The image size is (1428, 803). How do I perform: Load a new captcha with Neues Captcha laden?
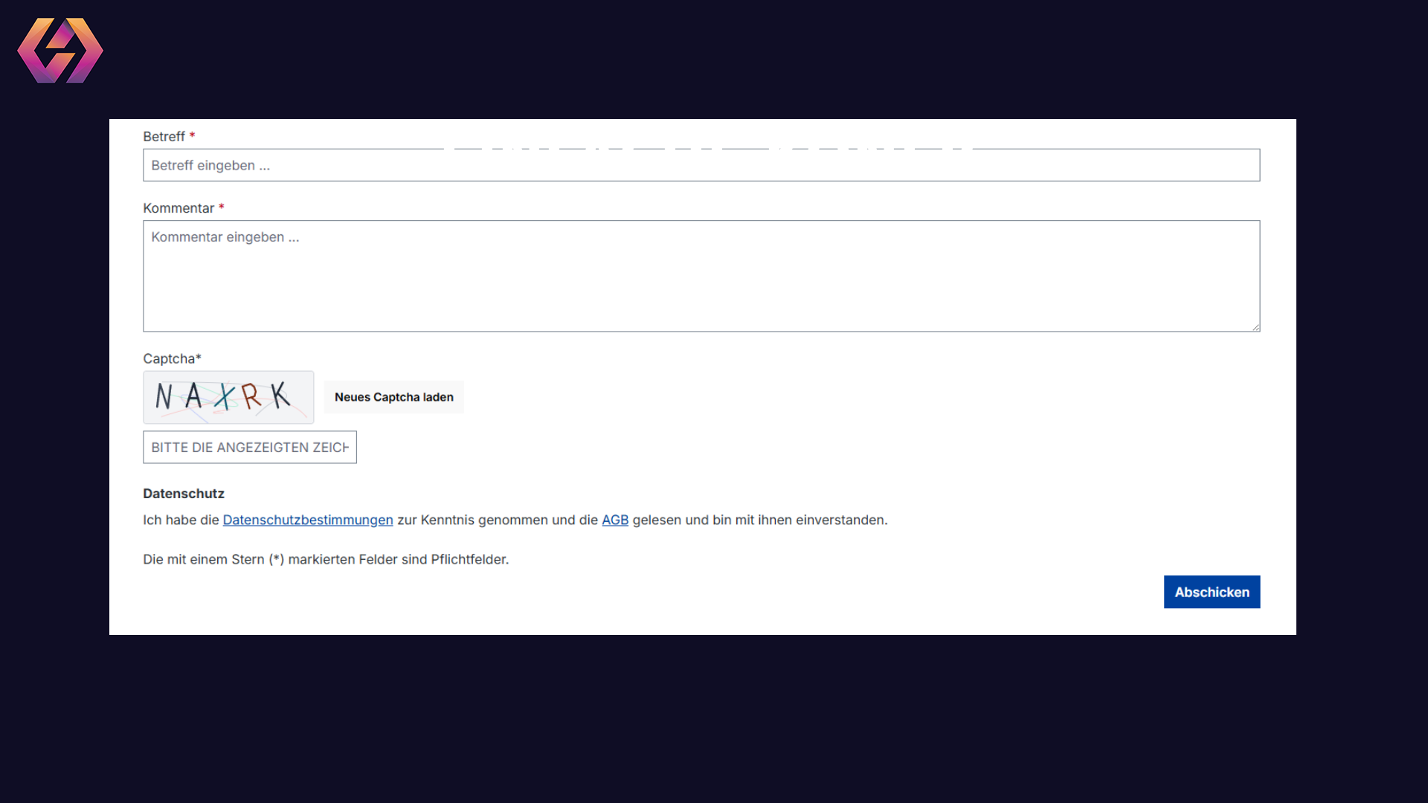pos(393,397)
